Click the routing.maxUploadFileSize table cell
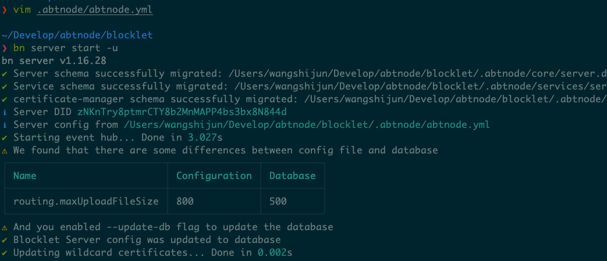 (x=86, y=201)
